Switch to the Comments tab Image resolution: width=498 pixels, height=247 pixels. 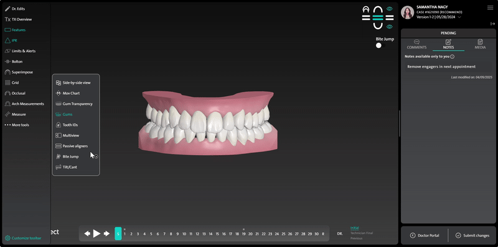[x=416, y=44]
